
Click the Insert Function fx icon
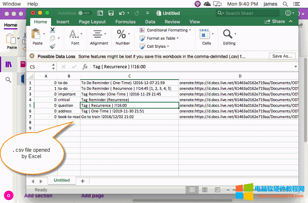[85, 66]
